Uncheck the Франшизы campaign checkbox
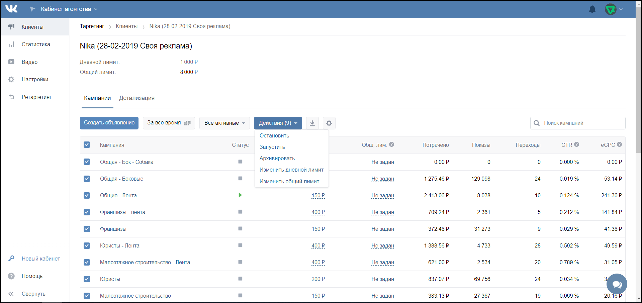Image resolution: width=642 pixels, height=303 pixels. (x=87, y=229)
